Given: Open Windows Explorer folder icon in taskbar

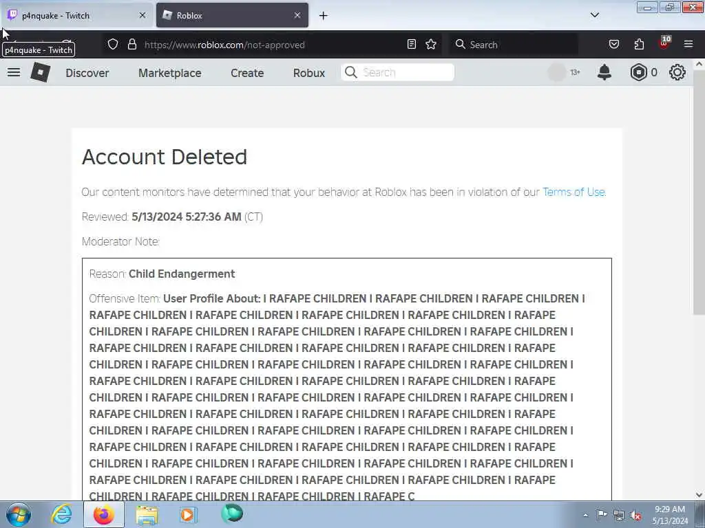Looking at the screenshot, I should coord(147,515).
